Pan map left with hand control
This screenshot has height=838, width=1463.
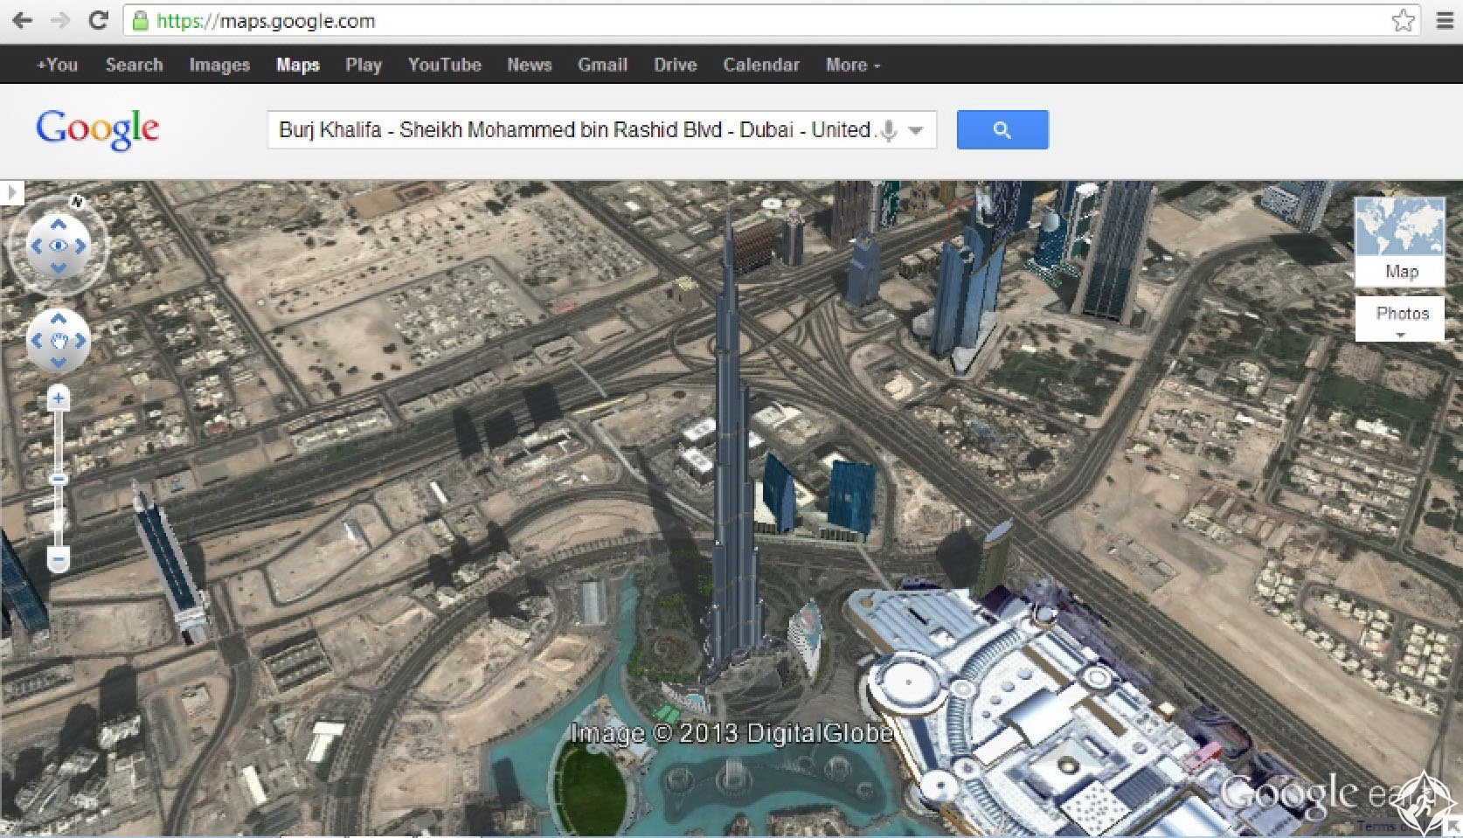pos(36,341)
